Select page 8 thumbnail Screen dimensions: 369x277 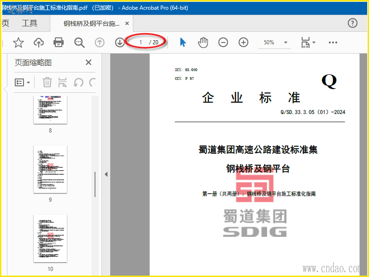point(50,109)
